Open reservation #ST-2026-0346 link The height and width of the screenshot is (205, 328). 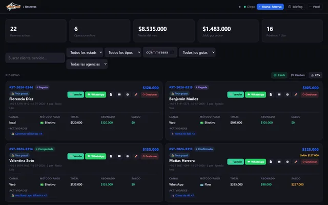21,87
